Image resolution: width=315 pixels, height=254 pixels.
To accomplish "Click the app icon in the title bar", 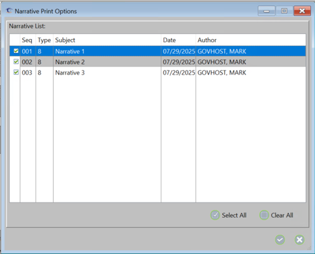I will tap(9, 11).
